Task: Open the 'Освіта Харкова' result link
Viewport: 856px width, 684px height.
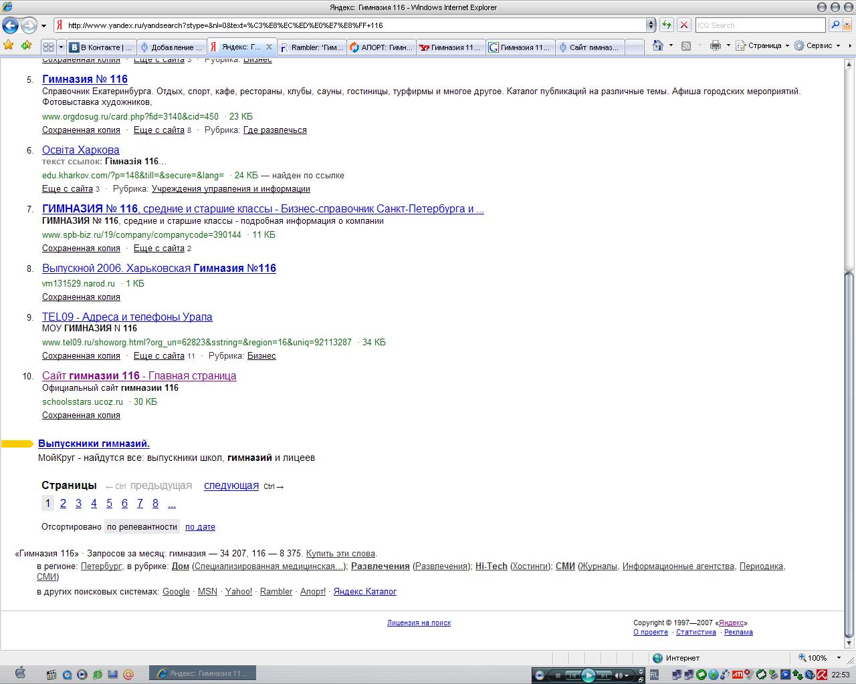Action: click(81, 150)
